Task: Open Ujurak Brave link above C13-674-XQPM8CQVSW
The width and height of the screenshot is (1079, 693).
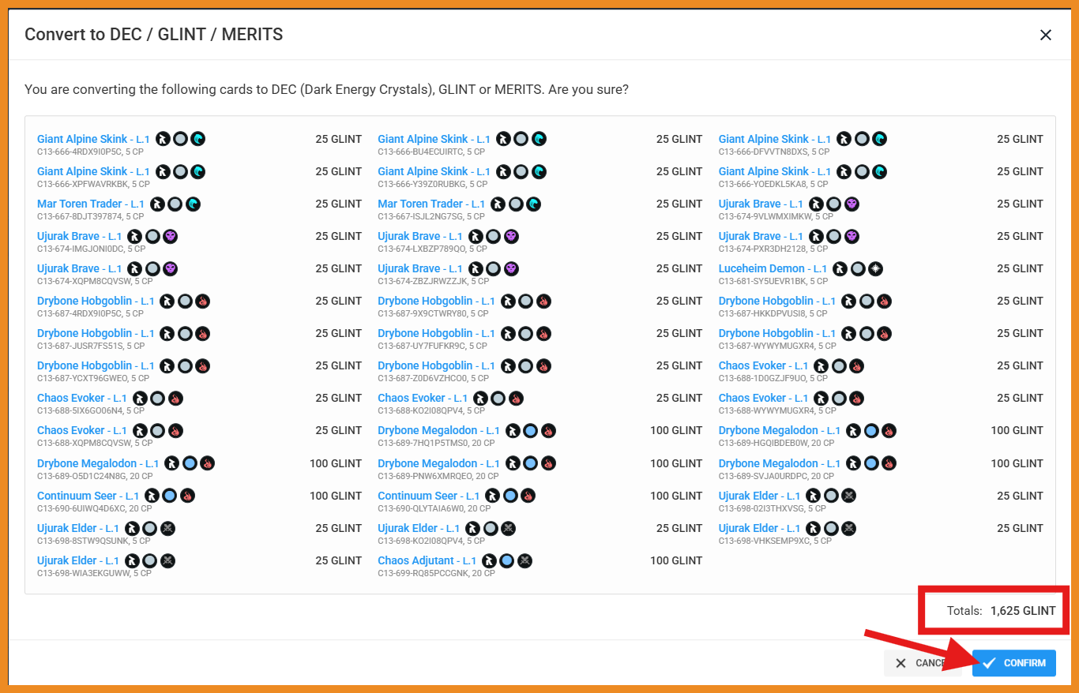Action: 80,268
